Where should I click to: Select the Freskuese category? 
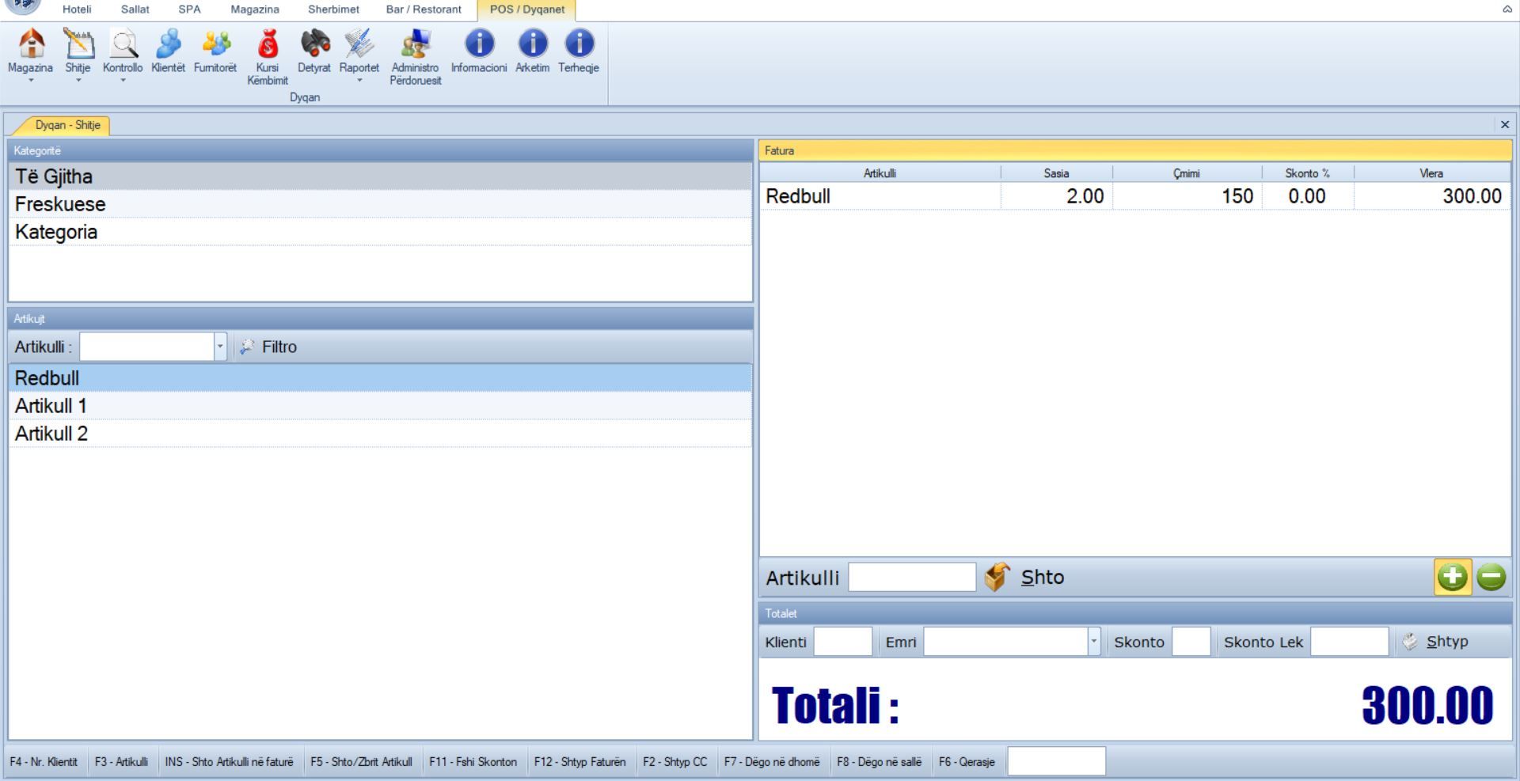pyautogui.click(x=60, y=204)
